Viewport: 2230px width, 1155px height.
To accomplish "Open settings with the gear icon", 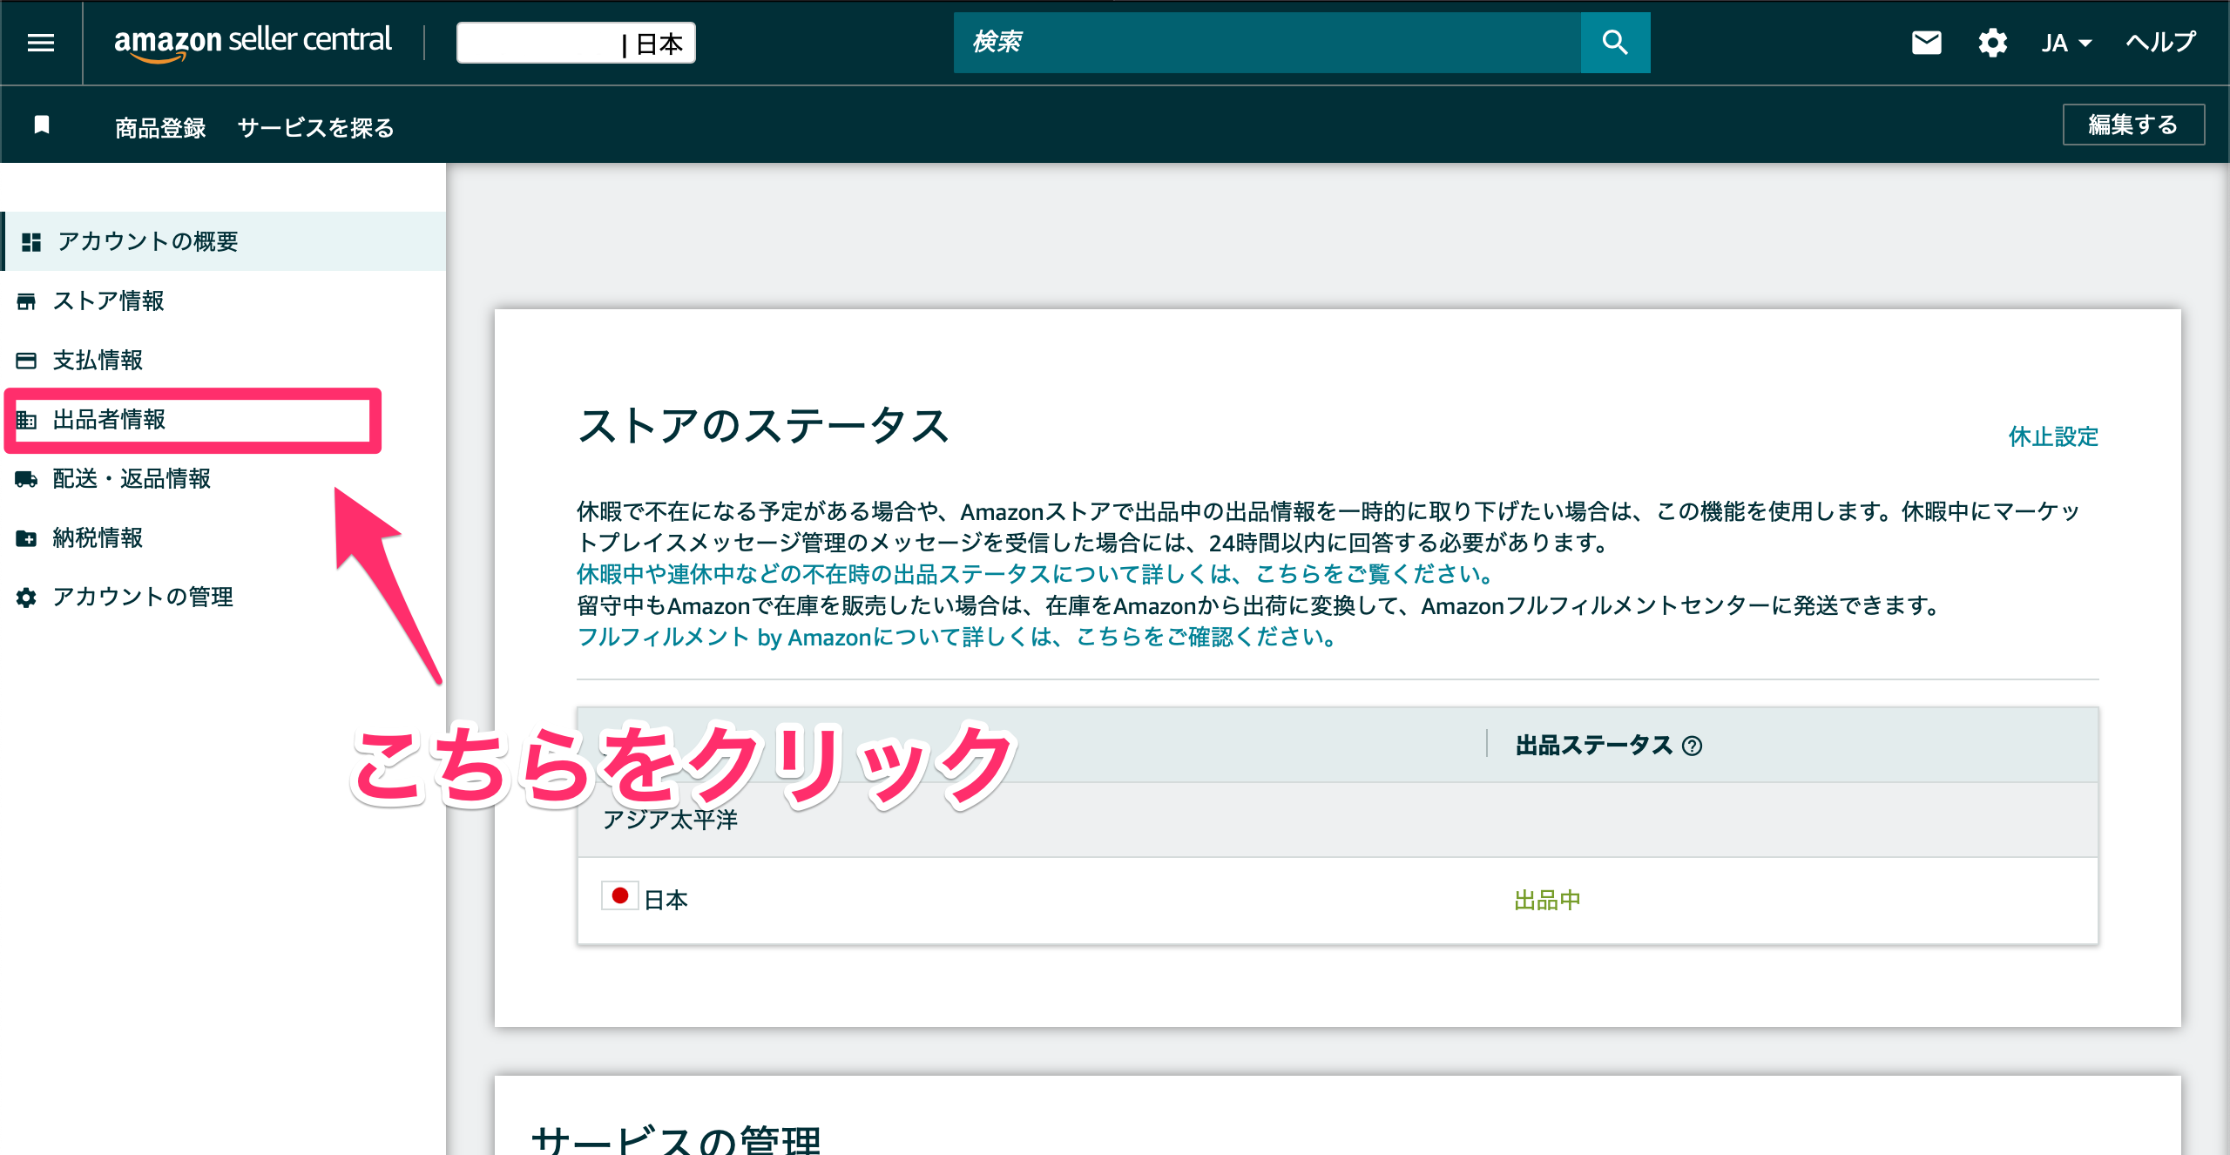I will tap(1992, 42).
